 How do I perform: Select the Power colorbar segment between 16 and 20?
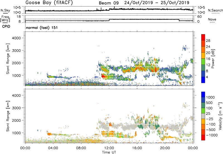(203, 56)
